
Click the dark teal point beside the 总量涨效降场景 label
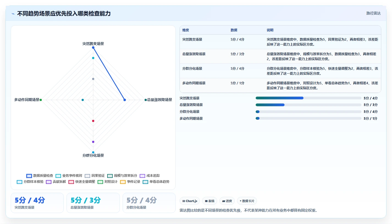(x=146, y=100)
